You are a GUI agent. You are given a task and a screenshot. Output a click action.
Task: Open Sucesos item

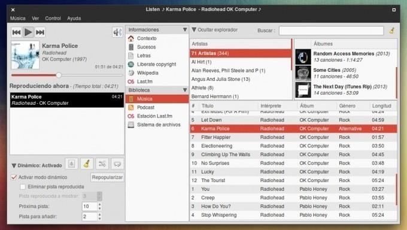click(157, 47)
